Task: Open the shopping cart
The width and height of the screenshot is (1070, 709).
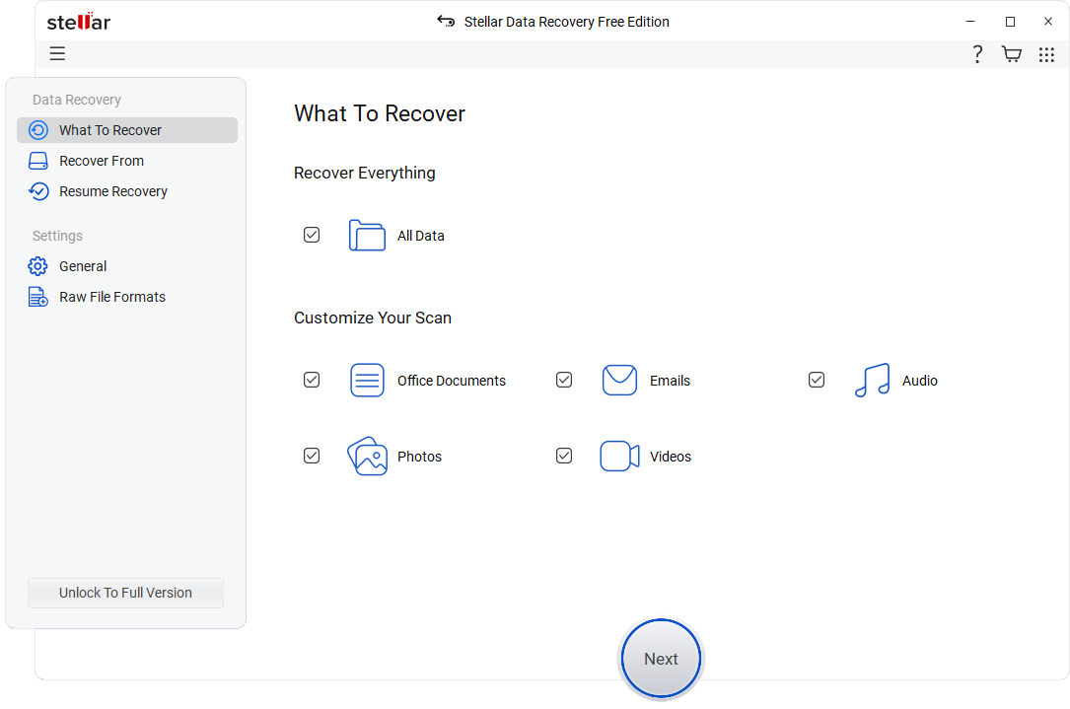Action: 1012,54
